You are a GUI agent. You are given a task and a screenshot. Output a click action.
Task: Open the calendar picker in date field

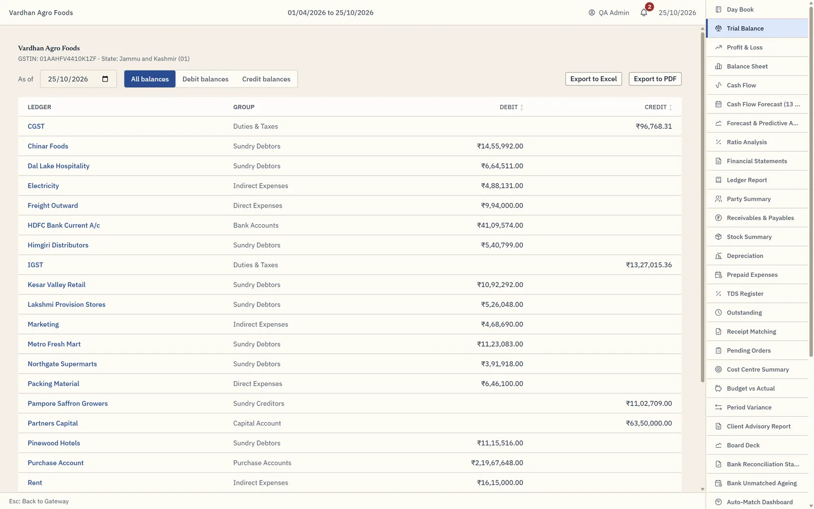point(105,79)
